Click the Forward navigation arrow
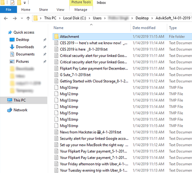Viewport: 192px width, 173px height. click(x=14, y=18)
